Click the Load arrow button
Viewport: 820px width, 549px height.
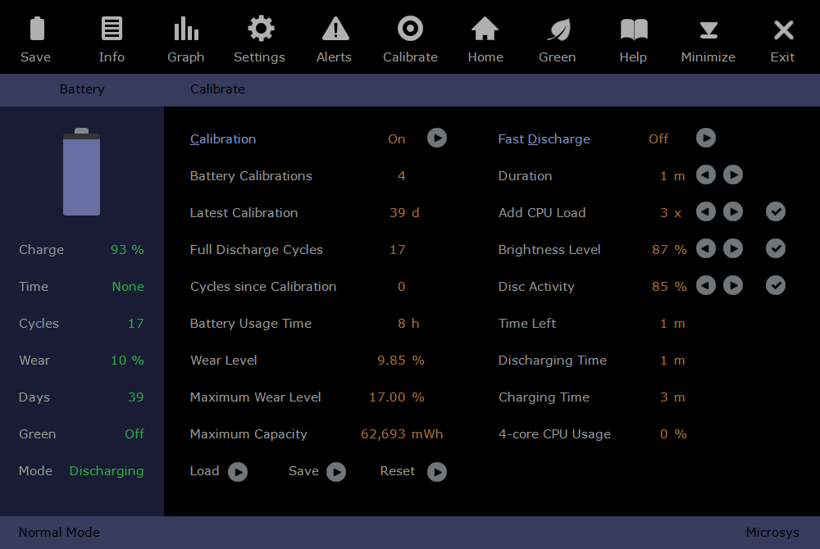tap(238, 472)
